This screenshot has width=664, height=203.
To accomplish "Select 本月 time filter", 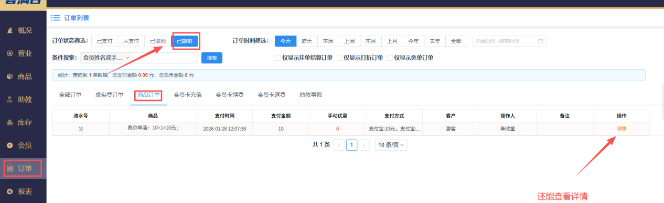I will click(371, 41).
